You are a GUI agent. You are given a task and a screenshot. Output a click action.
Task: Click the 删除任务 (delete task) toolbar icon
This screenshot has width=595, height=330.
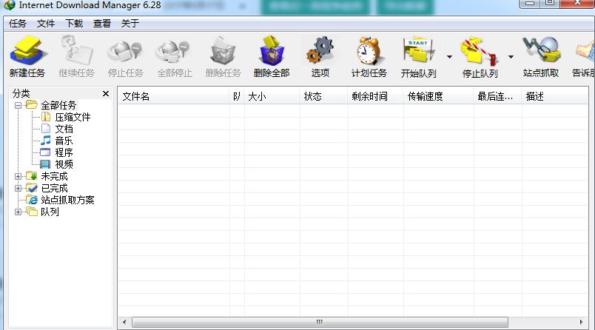[x=223, y=51]
